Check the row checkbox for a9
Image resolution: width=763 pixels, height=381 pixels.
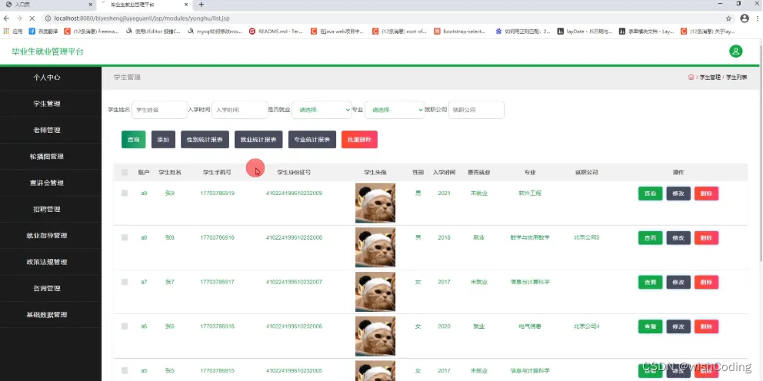[x=125, y=193]
